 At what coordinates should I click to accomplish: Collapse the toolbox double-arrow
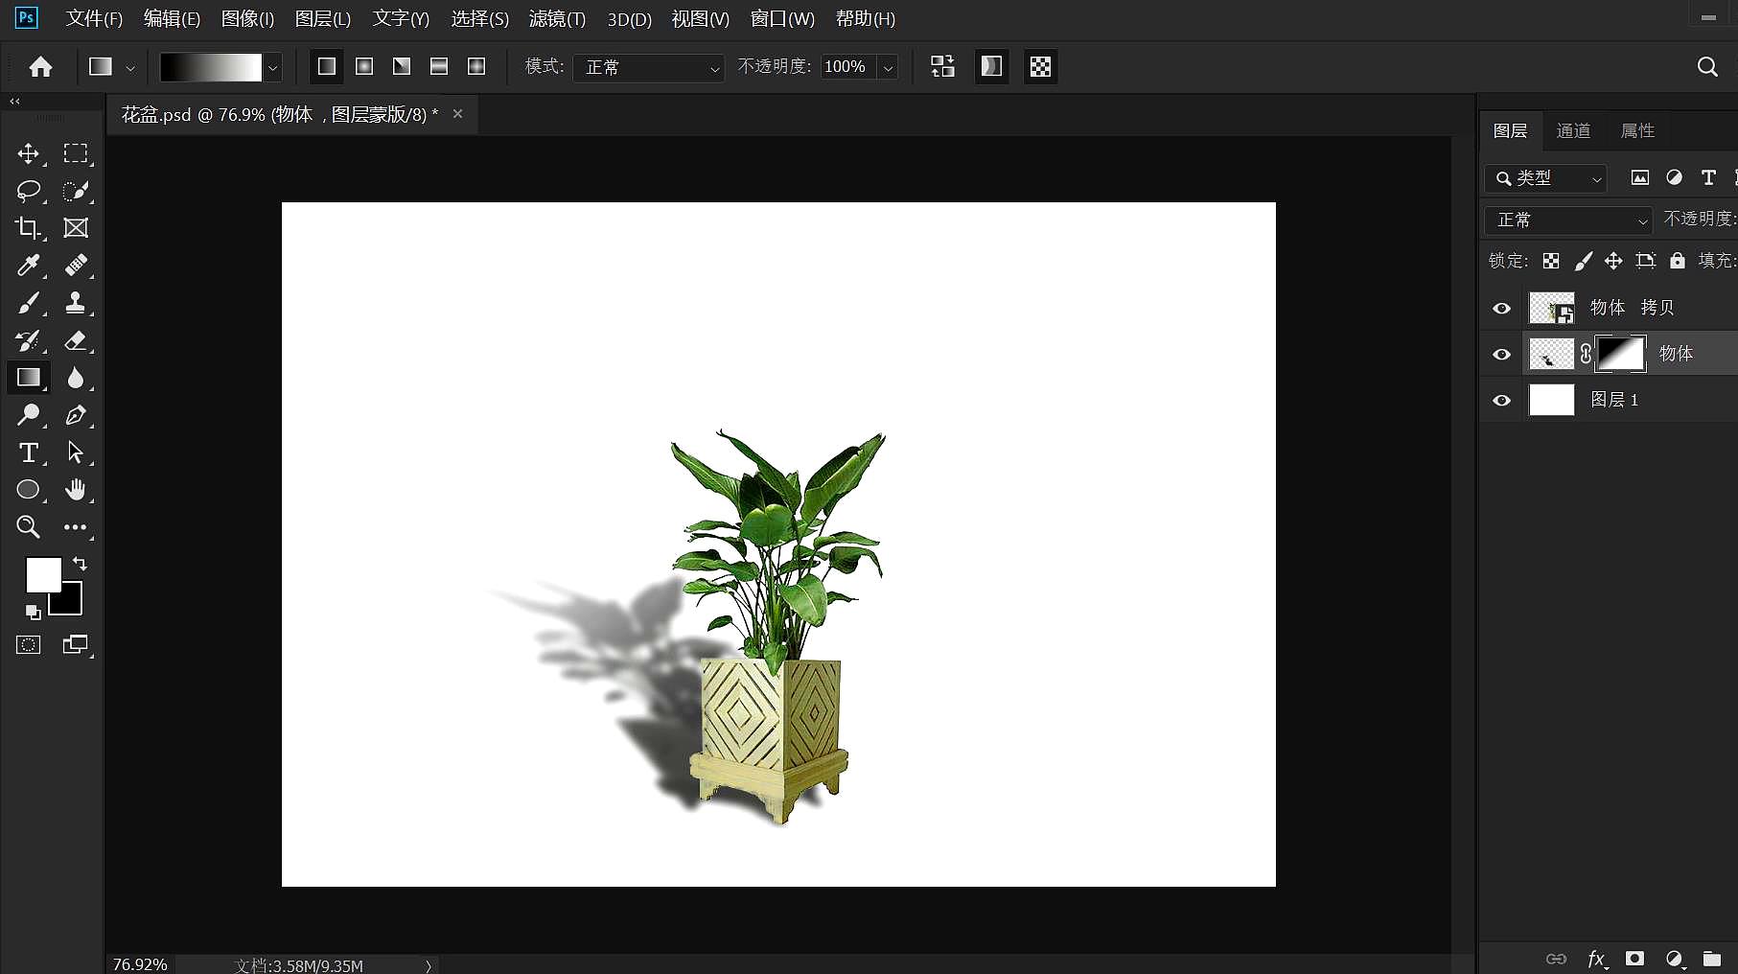[x=14, y=101]
